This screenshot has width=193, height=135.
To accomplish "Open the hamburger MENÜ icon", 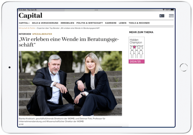I will click(x=171, y=16).
